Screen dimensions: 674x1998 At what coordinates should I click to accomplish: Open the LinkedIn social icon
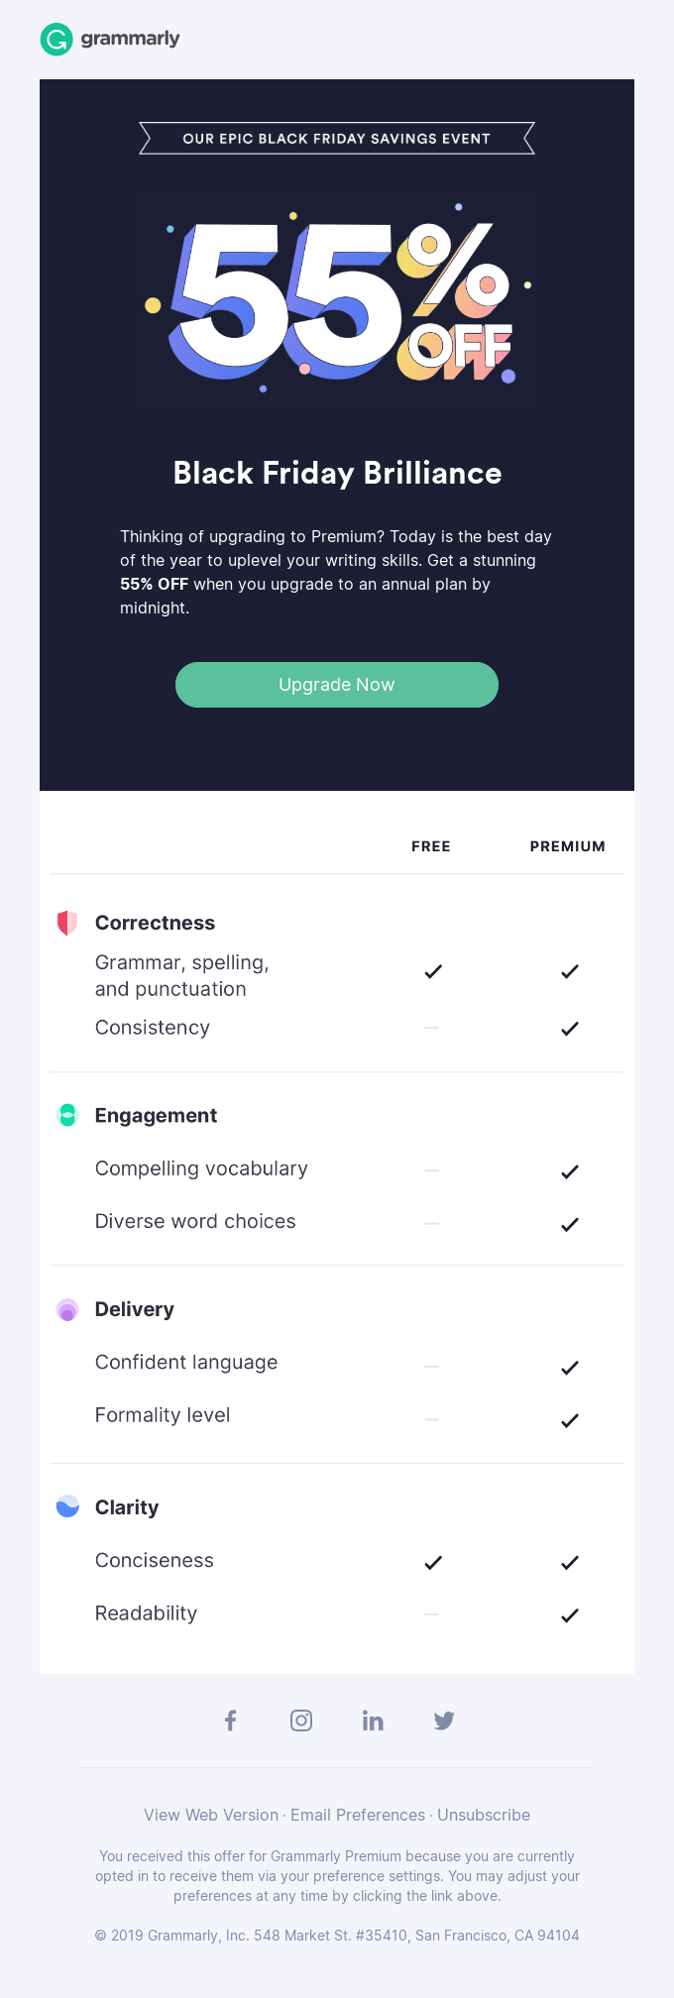[x=373, y=1720]
